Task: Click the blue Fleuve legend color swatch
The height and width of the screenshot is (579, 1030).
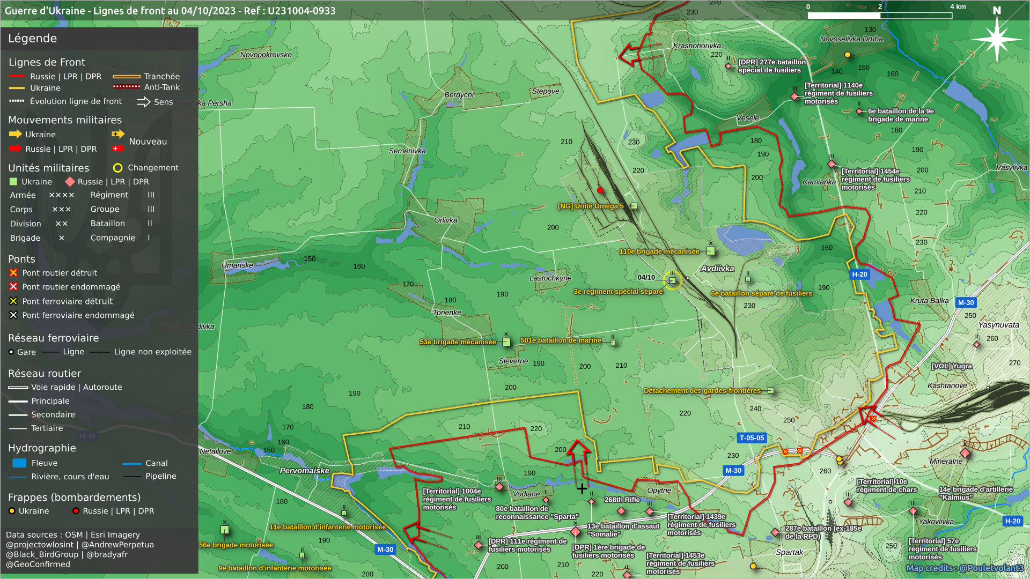Action: 19,463
